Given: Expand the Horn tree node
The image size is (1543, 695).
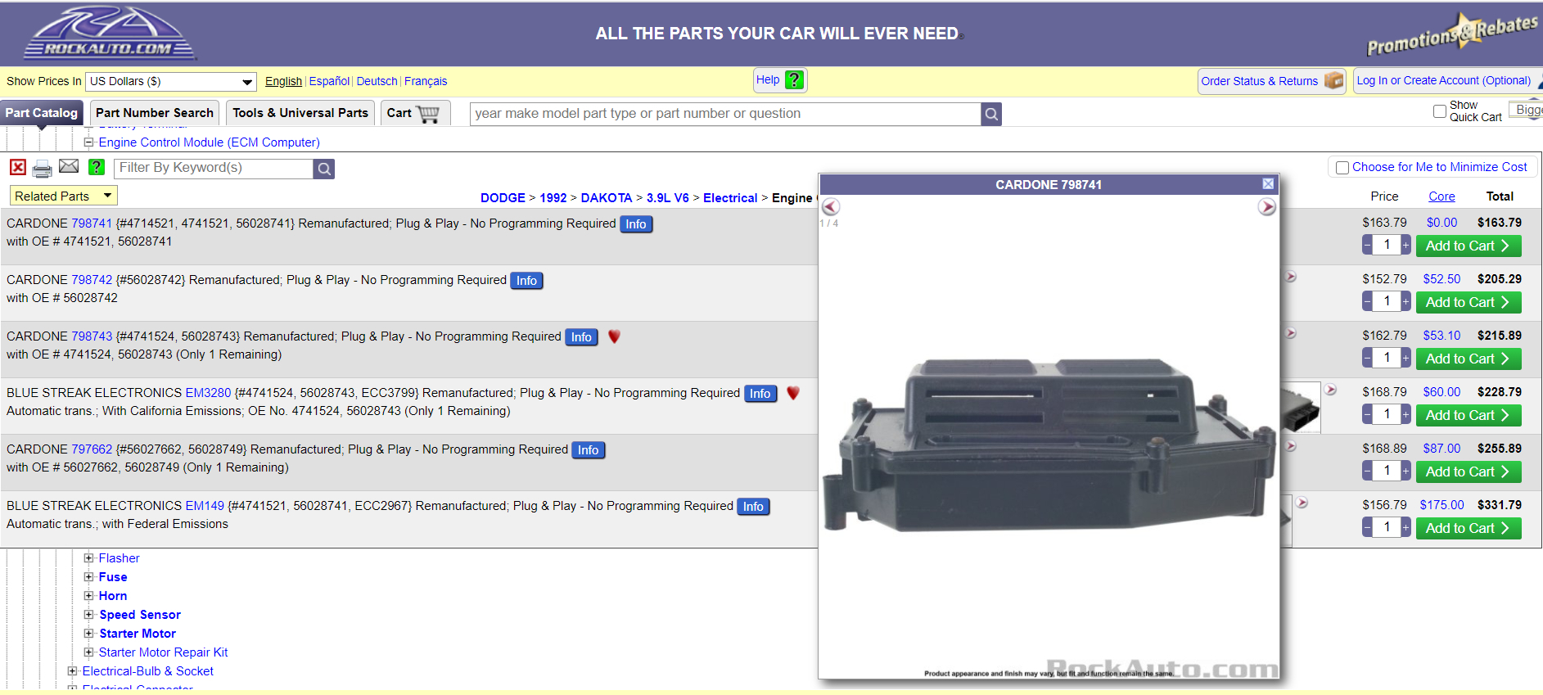Looking at the screenshot, I should [x=88, y=596].
